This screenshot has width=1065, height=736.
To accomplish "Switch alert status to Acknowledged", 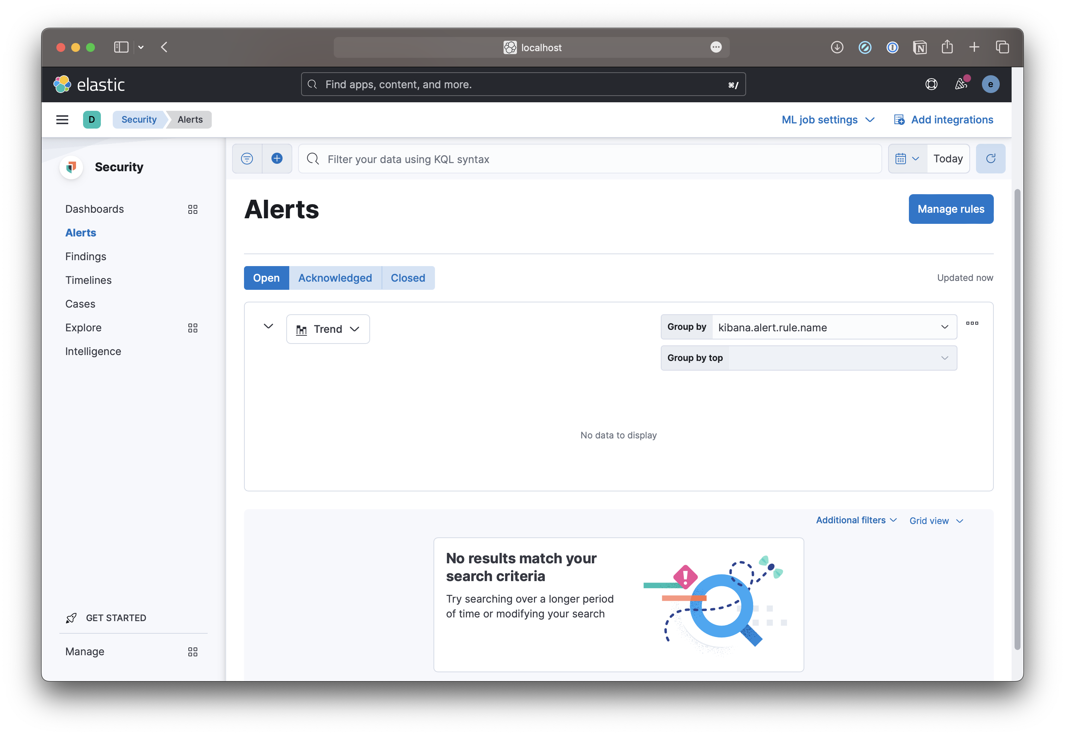I will (x=335, y=278).
